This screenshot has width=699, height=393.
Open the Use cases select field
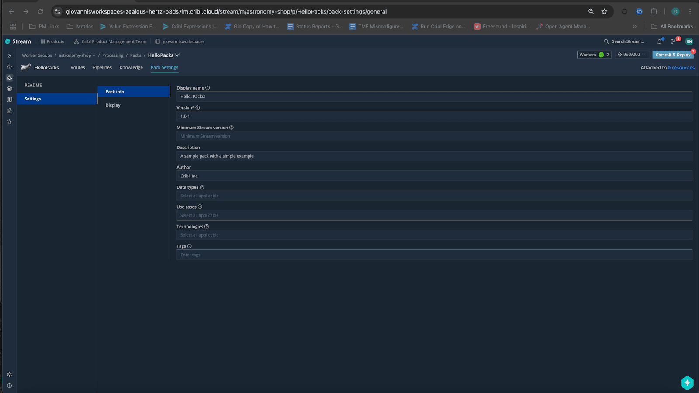tap(434, 215)
